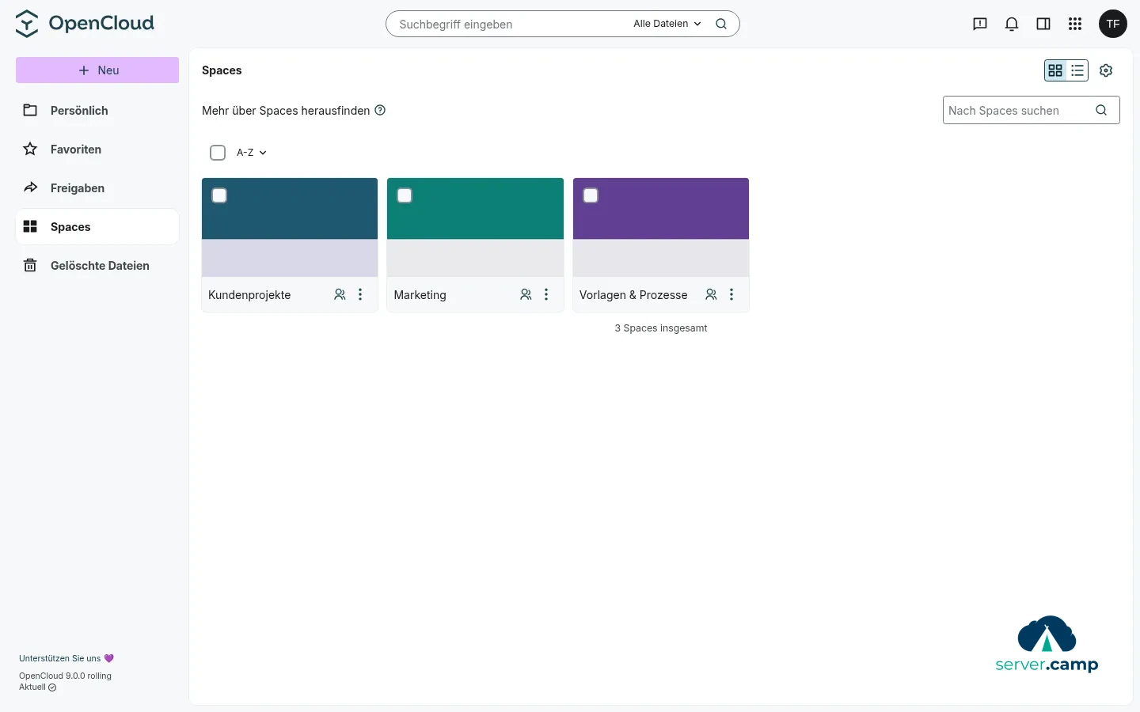Open the TF user account menu
This screenshot has width=1140, height=712.
point(1113,24)
